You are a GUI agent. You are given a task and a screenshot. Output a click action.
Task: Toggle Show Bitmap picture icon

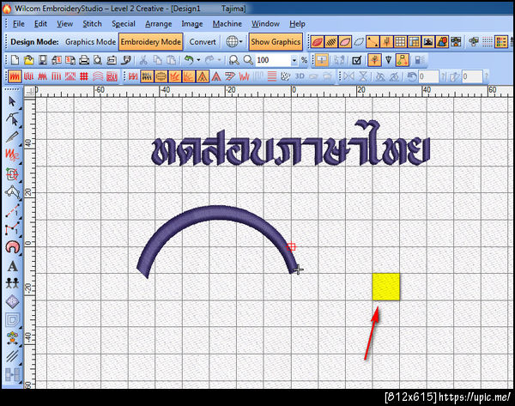point(428,42)
